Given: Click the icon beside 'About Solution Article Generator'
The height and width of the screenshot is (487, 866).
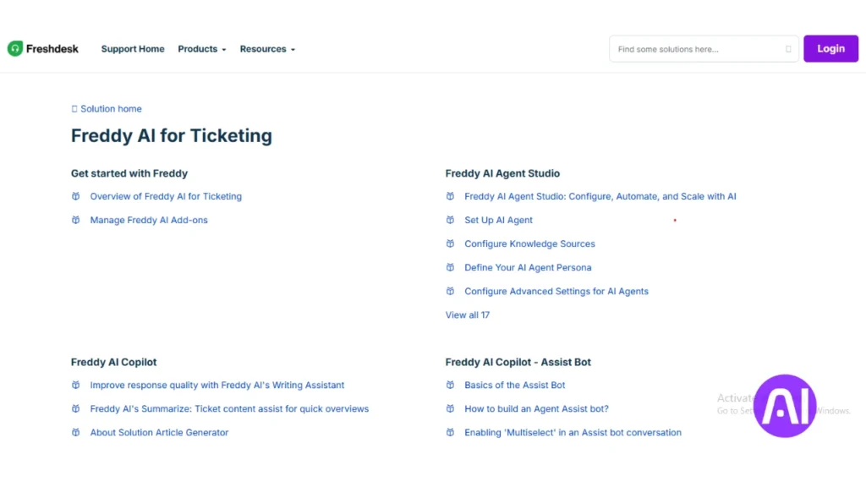Looking at the screenshot, I should [77, 432].
